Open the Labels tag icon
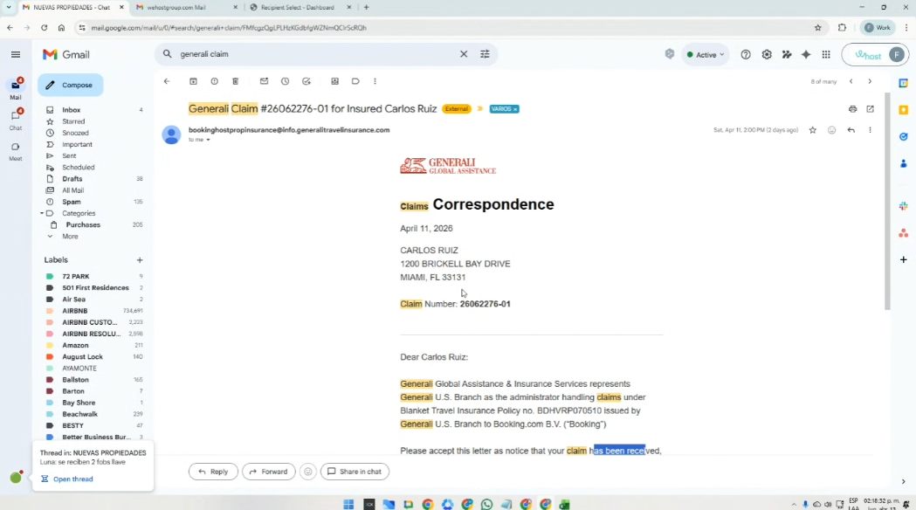 (x=355, y=81)
